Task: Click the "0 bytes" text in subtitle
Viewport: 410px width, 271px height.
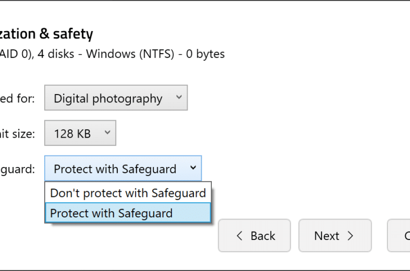Action: (x=205, y=54)
